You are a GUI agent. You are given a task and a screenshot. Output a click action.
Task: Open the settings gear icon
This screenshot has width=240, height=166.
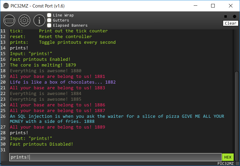[x=24, y=20]
